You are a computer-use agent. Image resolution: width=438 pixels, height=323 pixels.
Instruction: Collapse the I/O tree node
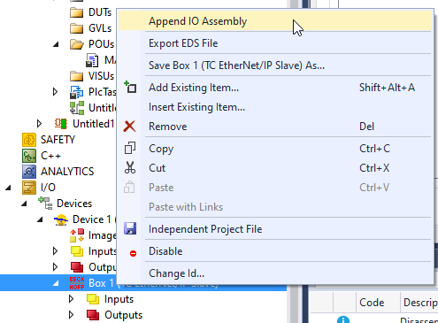8,188
